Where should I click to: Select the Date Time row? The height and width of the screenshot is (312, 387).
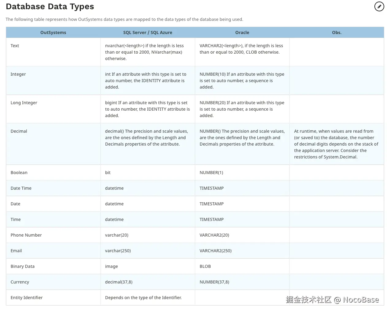tap(21, 188)
